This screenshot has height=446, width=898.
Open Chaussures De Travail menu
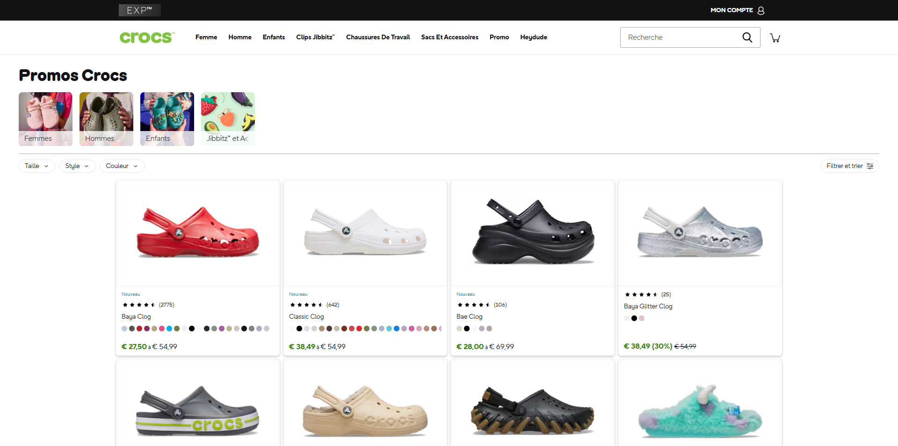[378, 37]
